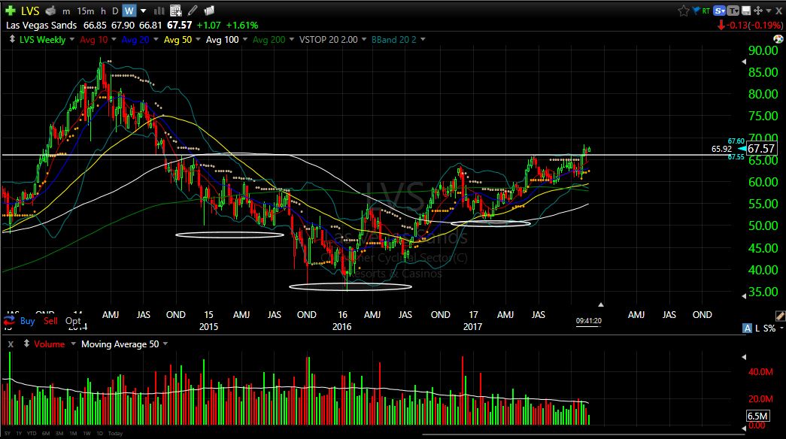Click the white triangle marker on time axis
Viewport: 786px width, 439px height.
(x=600, y=304)
